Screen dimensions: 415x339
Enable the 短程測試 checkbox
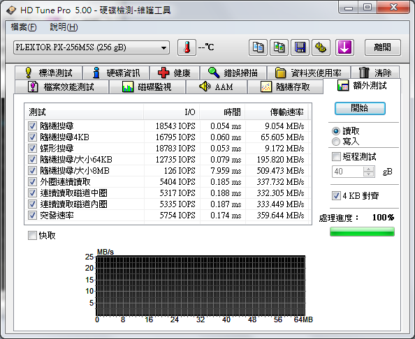pos(336,157)
